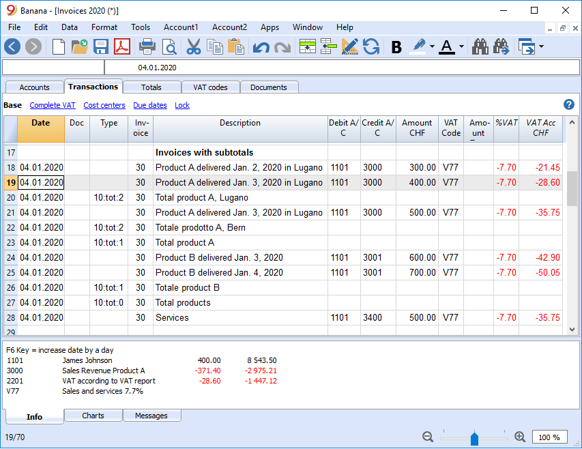Zoom in with the plus magnifier

coord(520,437)
